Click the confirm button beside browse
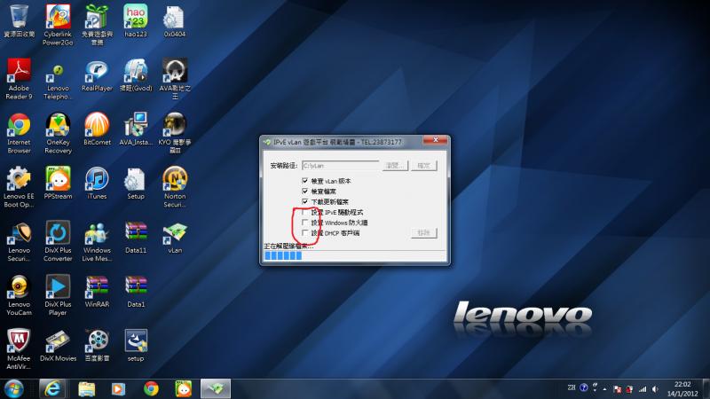The width and height of the screenshot is (710, 399). pyautogui.click(x=424, y=166)
